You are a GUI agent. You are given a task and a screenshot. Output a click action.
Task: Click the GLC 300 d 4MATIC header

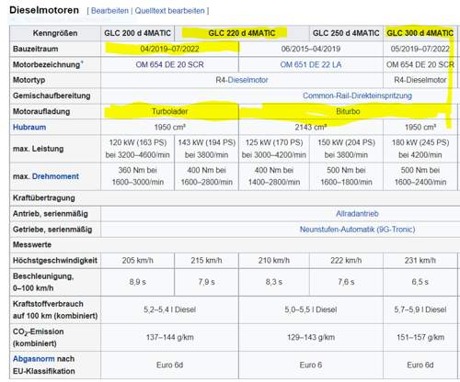pos(420,33)
